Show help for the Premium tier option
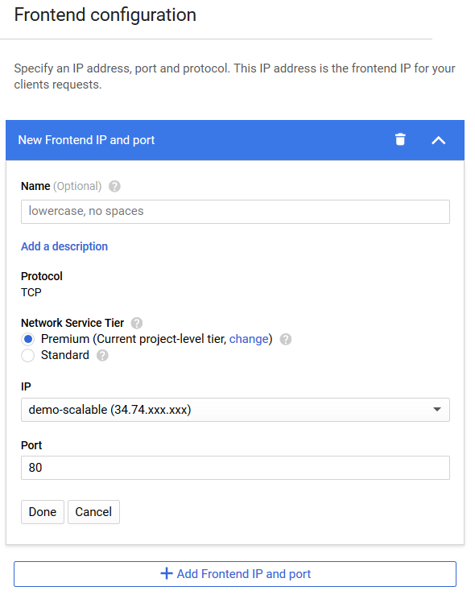Image resolution: width=475 pixels, height=599 pixels. click(x=286, y=339)
